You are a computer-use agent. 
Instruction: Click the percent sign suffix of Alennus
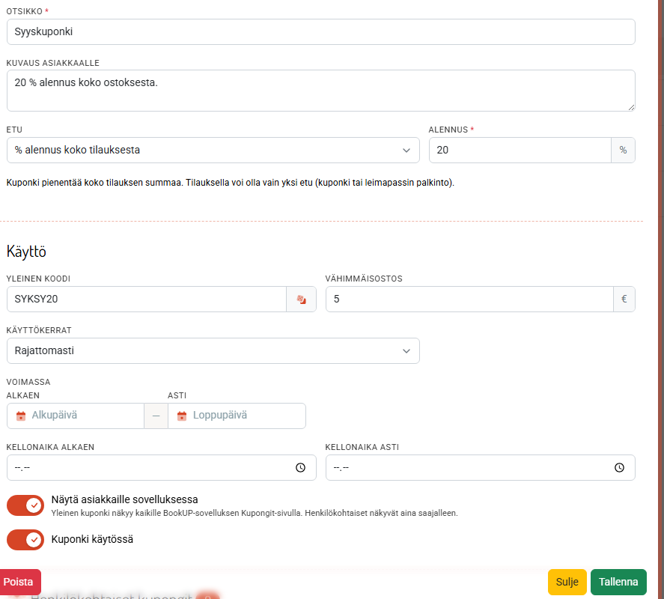(x=623, y=150)
